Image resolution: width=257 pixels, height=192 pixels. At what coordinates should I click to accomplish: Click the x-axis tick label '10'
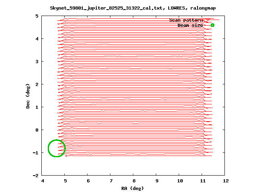(x=180, y=181)
